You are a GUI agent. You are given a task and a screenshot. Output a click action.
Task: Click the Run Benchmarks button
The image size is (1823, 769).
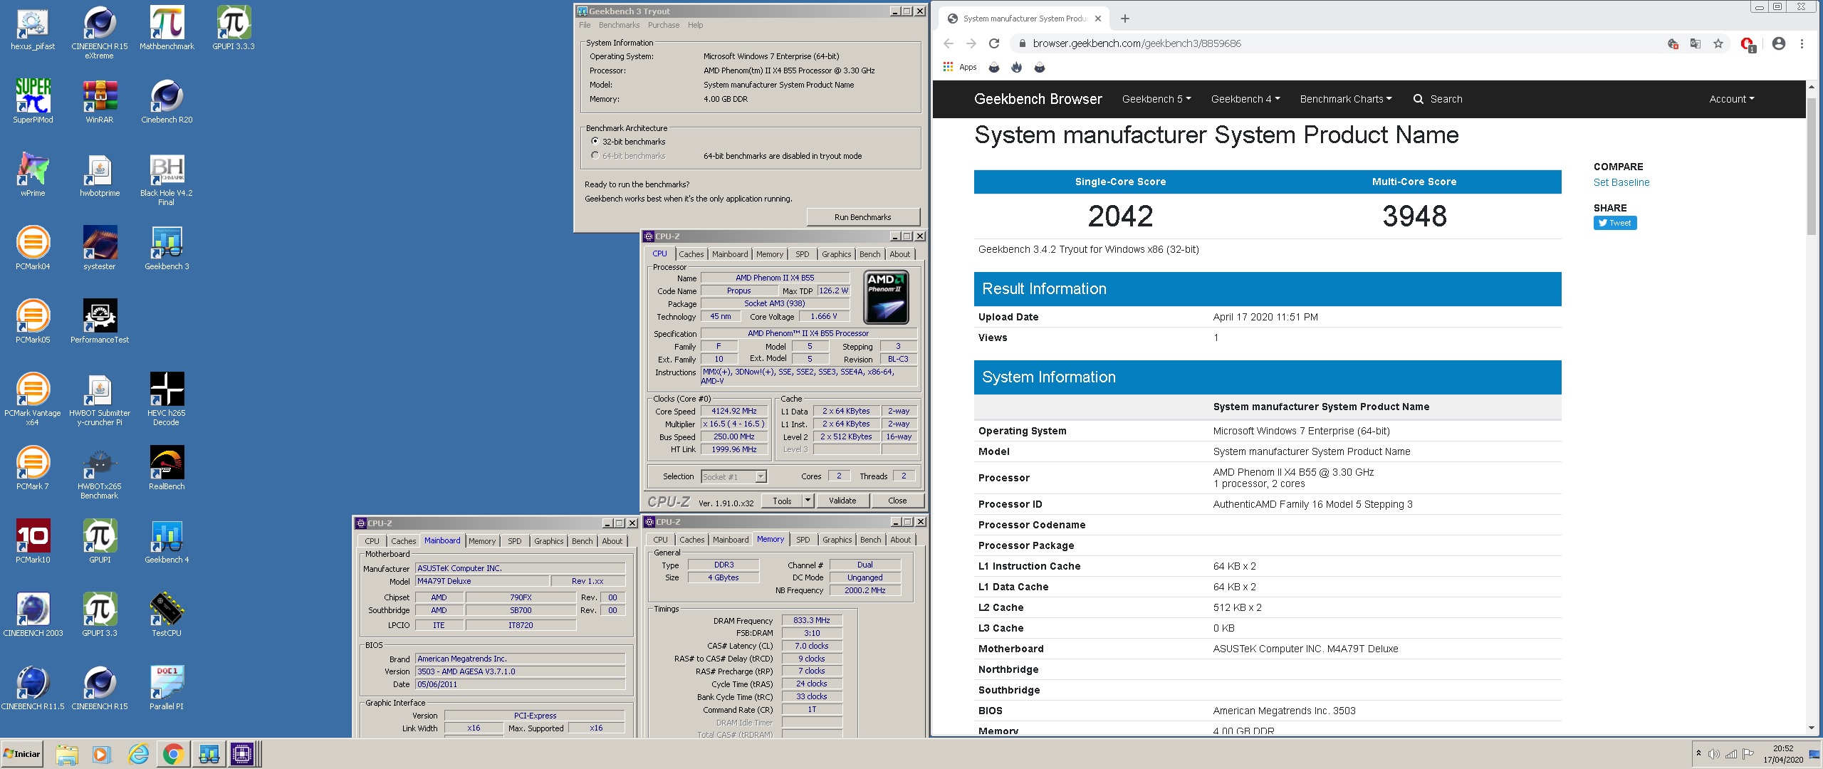pos(862,217)
